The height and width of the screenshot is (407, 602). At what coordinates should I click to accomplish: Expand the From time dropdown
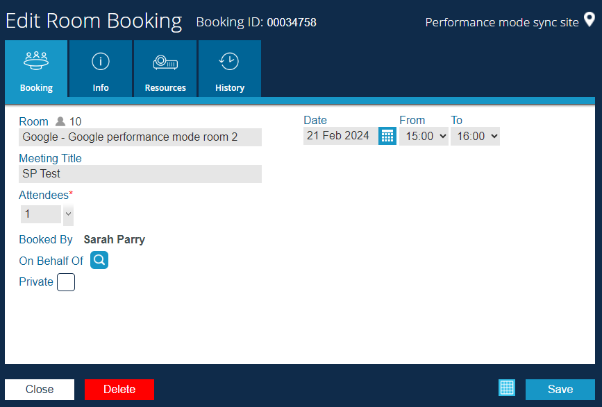pos(424,136)
